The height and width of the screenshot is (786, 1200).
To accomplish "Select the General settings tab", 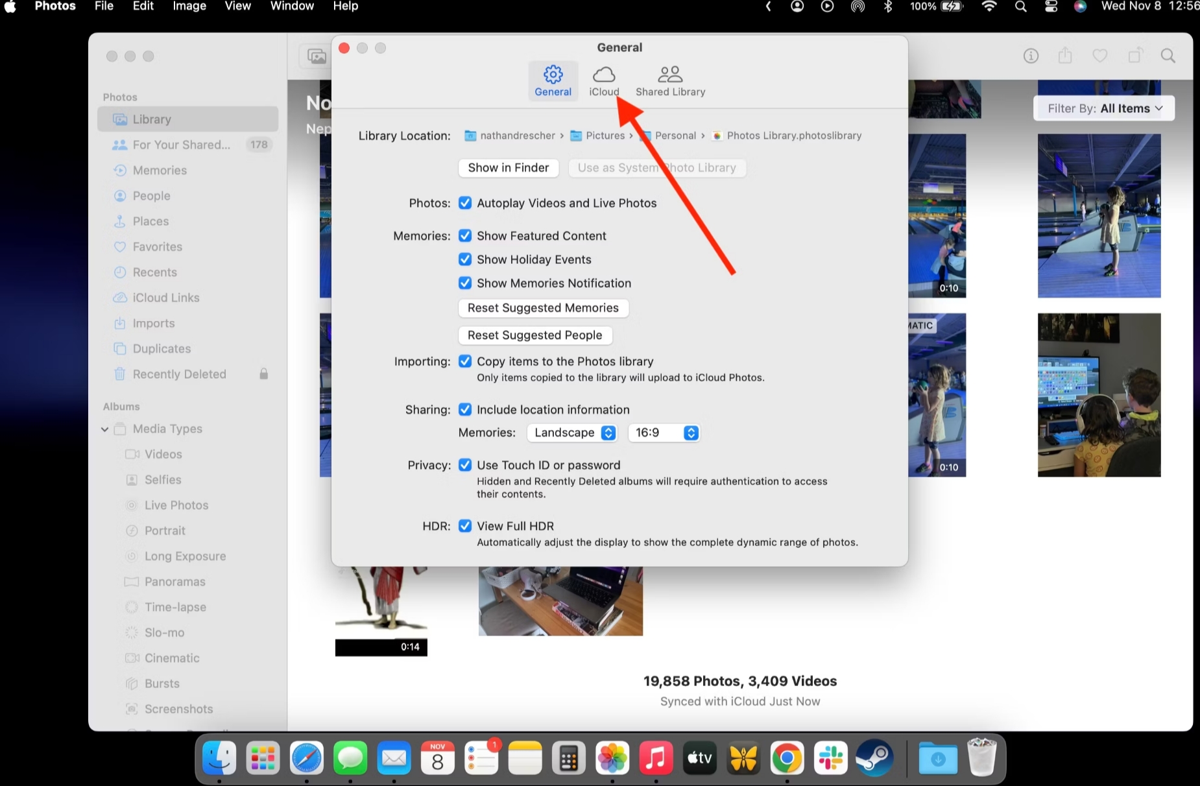I will (553, 81).
